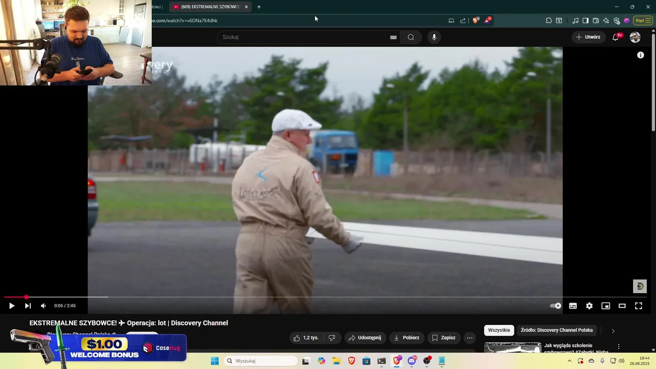
Task: Share the page from address bar
Action: [463, 20]
